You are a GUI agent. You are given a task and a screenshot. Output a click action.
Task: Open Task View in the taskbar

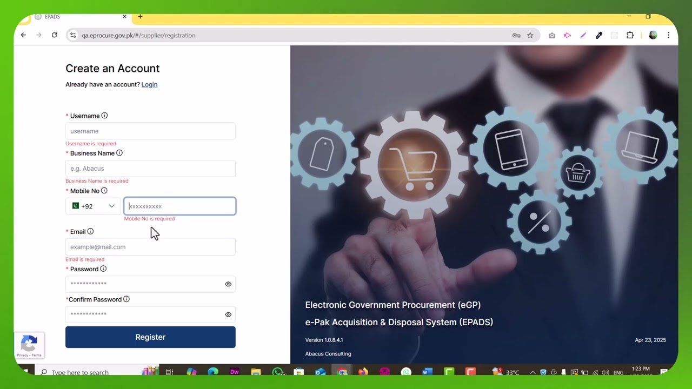[x=169, y=372]
